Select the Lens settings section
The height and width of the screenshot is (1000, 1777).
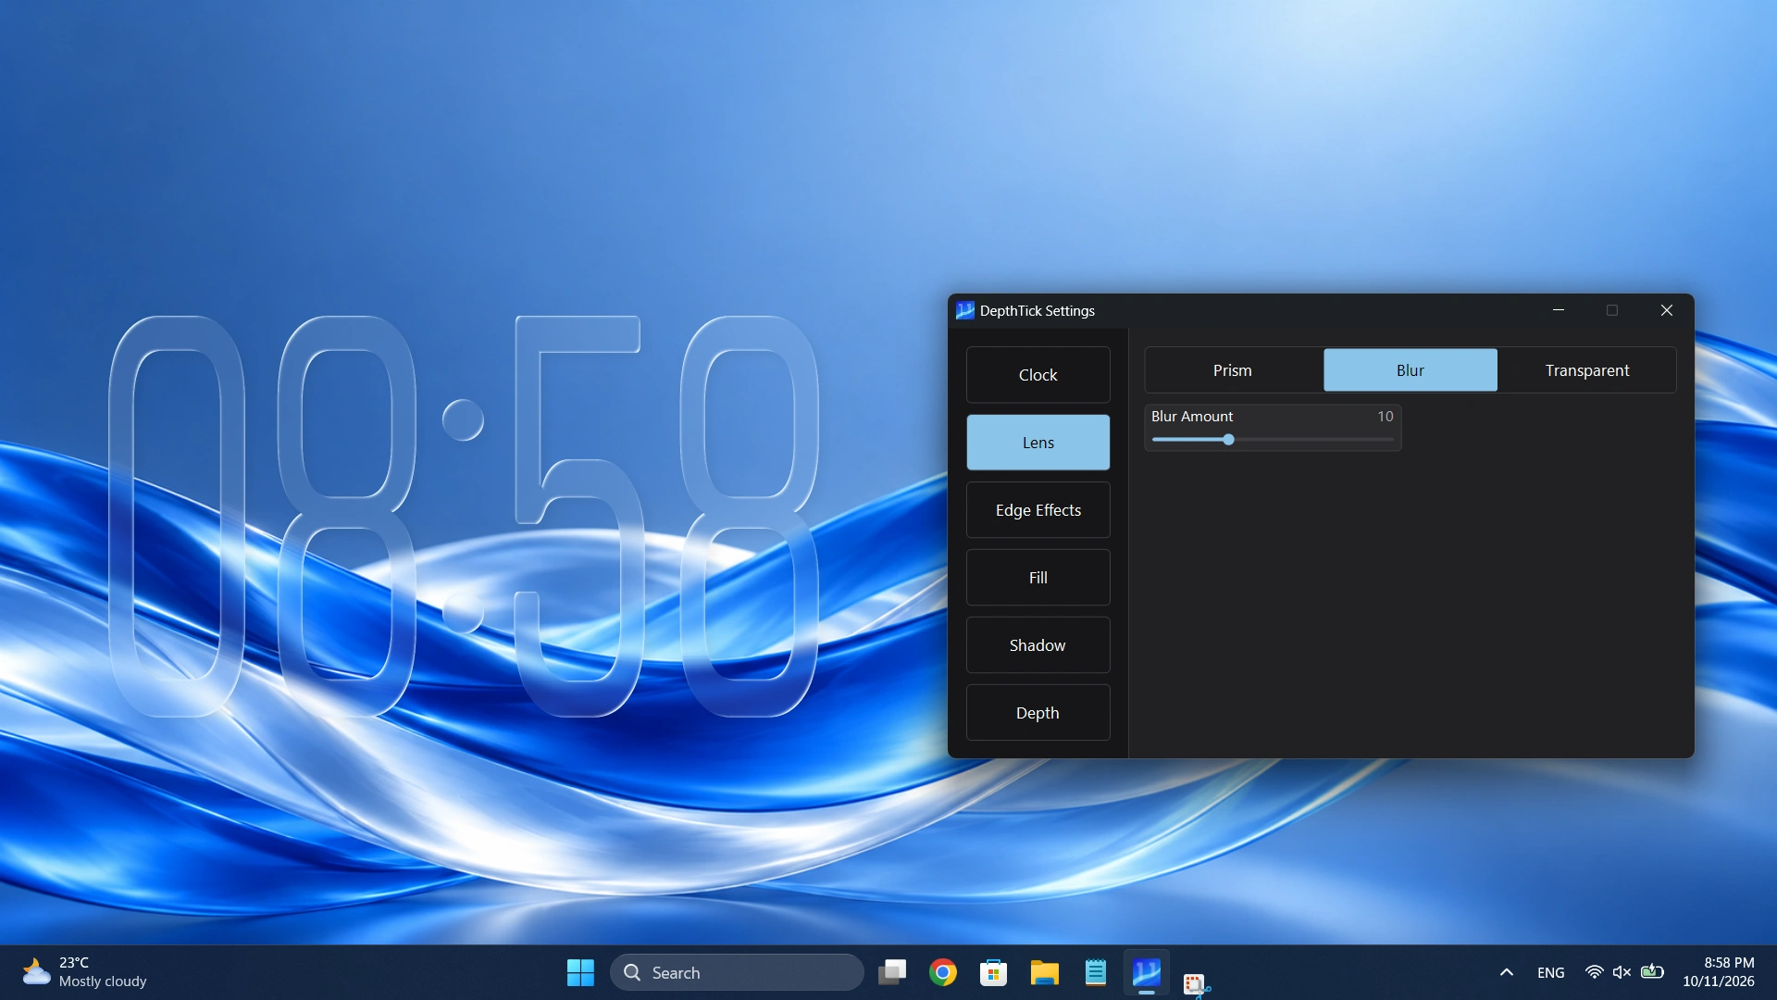1038,443
